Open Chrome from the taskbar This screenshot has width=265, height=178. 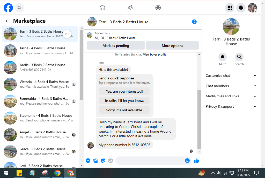pyautogui.click(x=57, y=173)
